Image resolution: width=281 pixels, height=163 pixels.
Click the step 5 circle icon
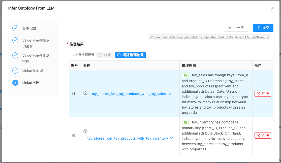(15, 83)
